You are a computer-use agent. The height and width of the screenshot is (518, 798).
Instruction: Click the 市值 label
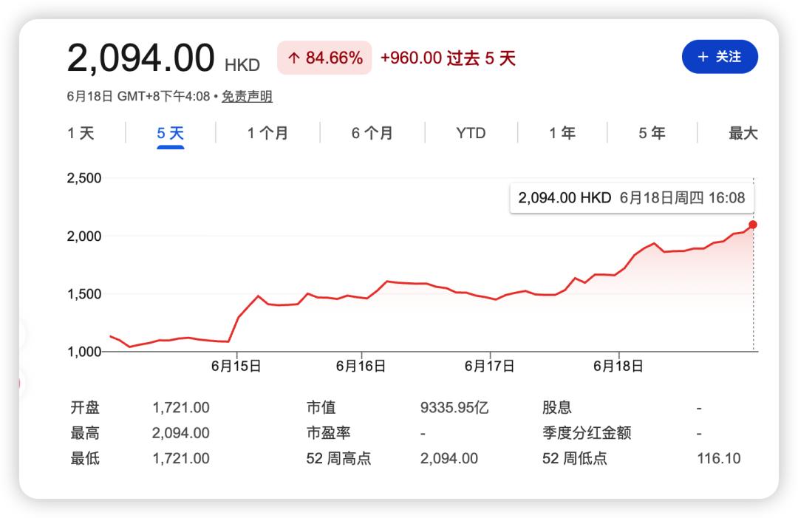tap(321, 408)
